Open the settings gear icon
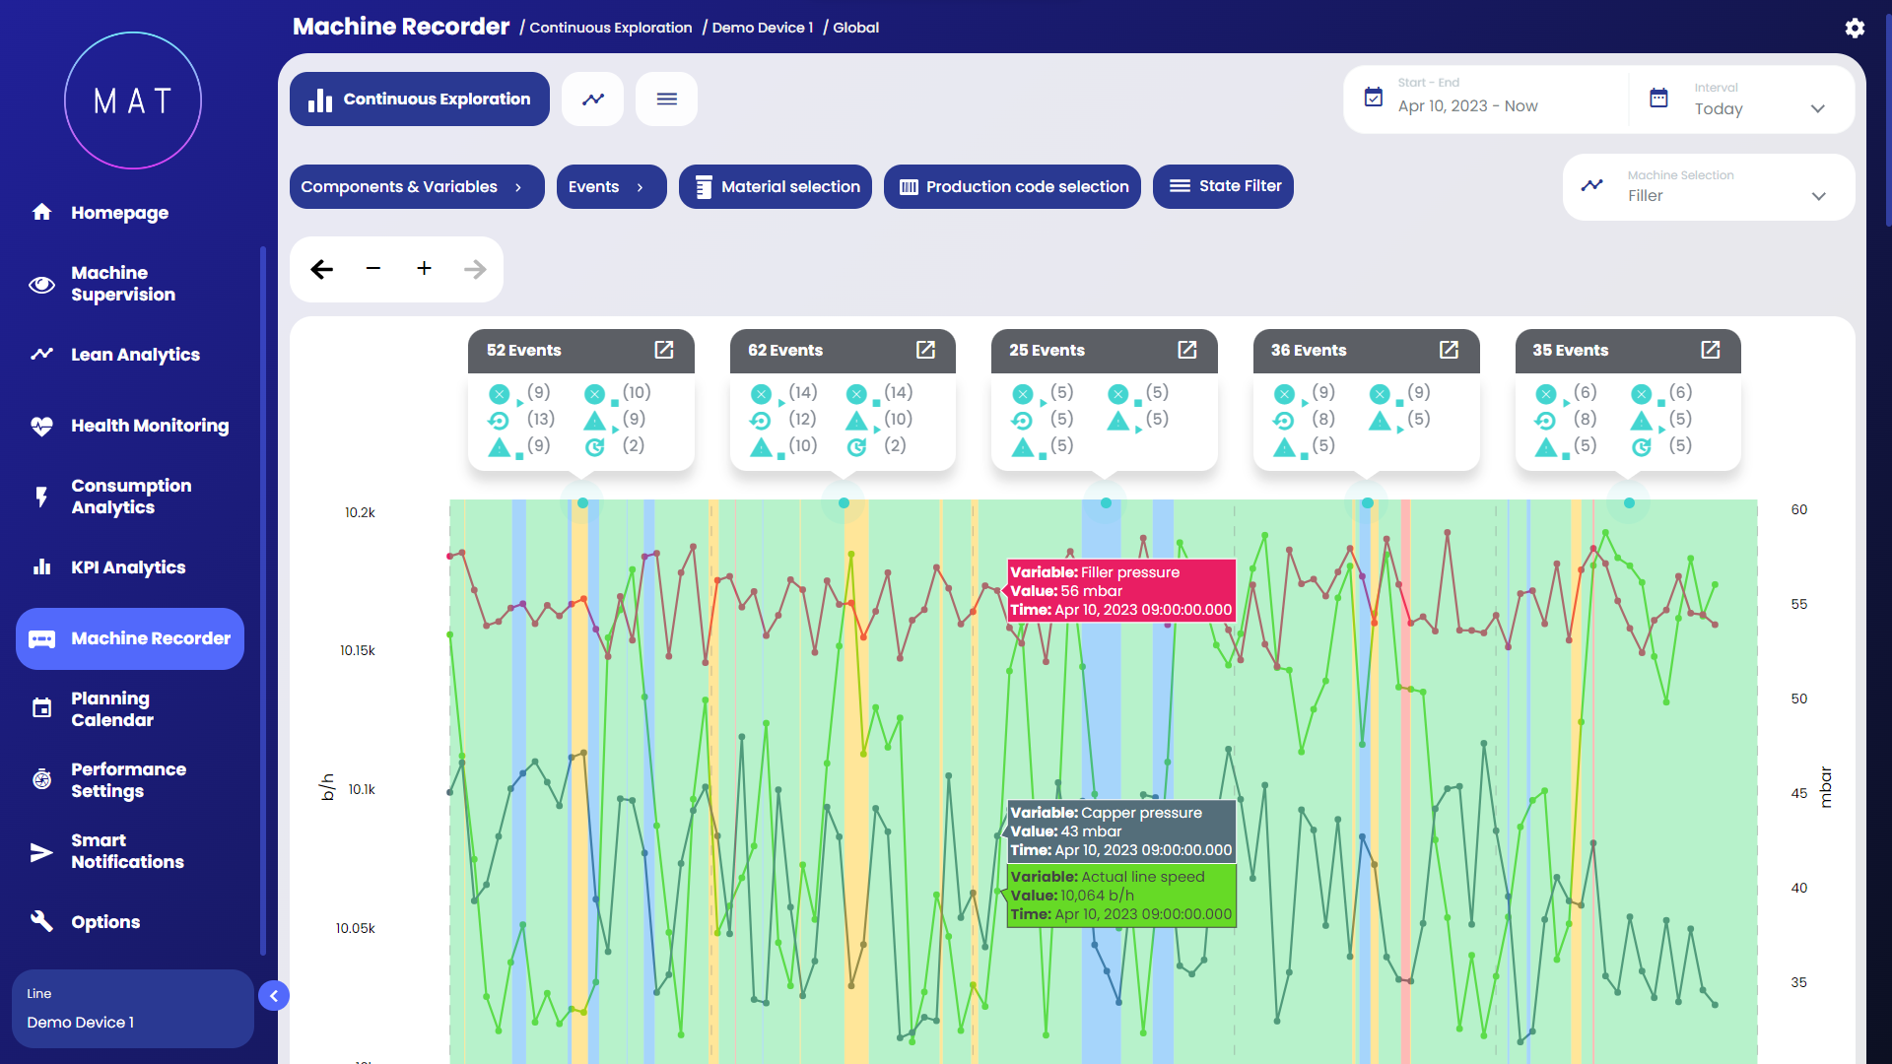Image resolution: width=1892 pixels, height=1064 pixels. click(x=1855, y=28)
